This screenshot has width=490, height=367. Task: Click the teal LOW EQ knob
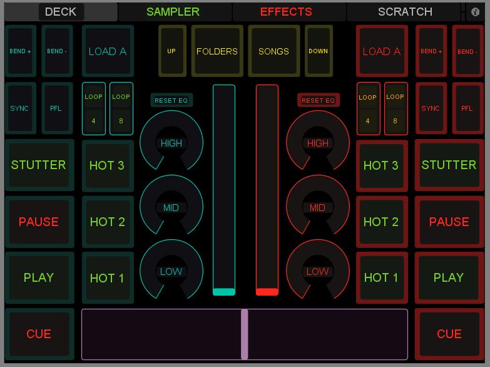171,270
